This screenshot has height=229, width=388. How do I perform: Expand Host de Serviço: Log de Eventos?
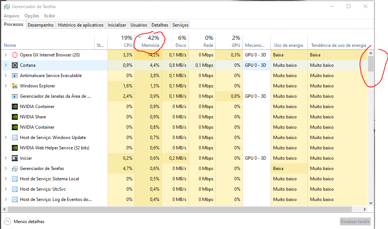pyautogui.click(x=6, y=199)
